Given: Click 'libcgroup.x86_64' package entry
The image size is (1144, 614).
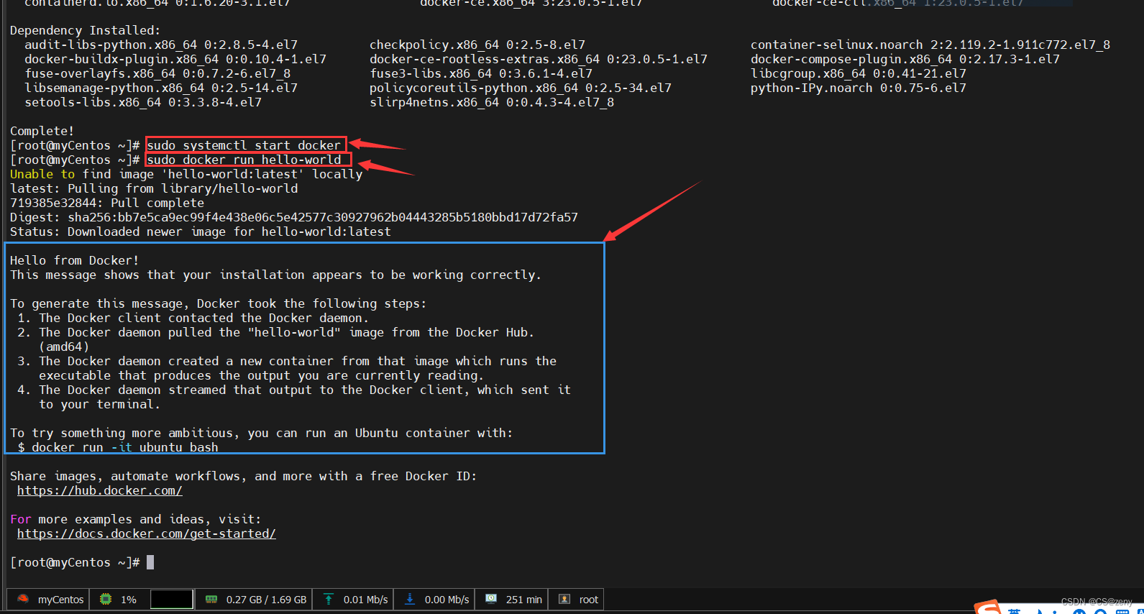Looking at the screenshot, I should (x=859, y=73).
